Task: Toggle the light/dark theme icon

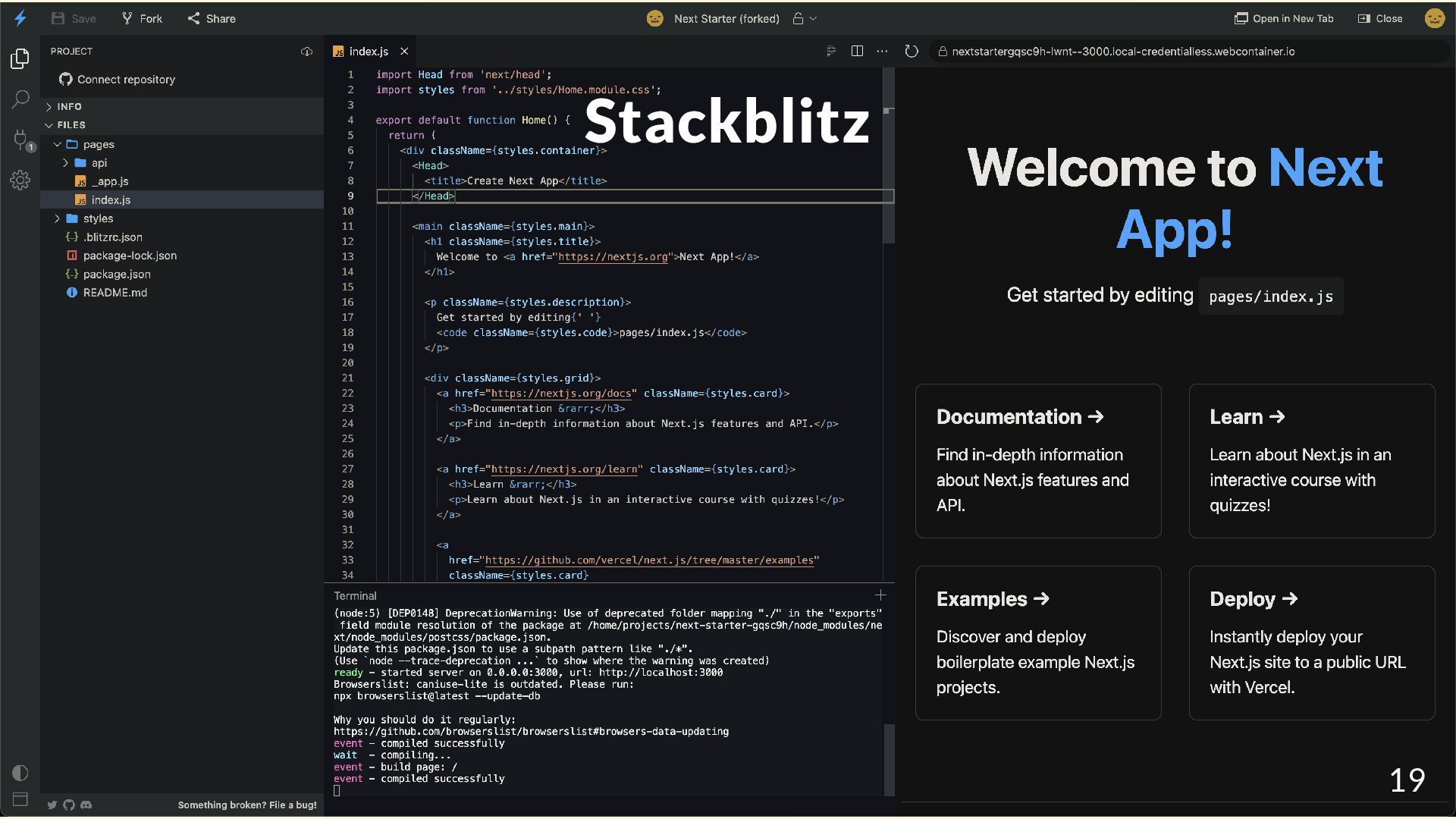Action: tap(20, 773)
